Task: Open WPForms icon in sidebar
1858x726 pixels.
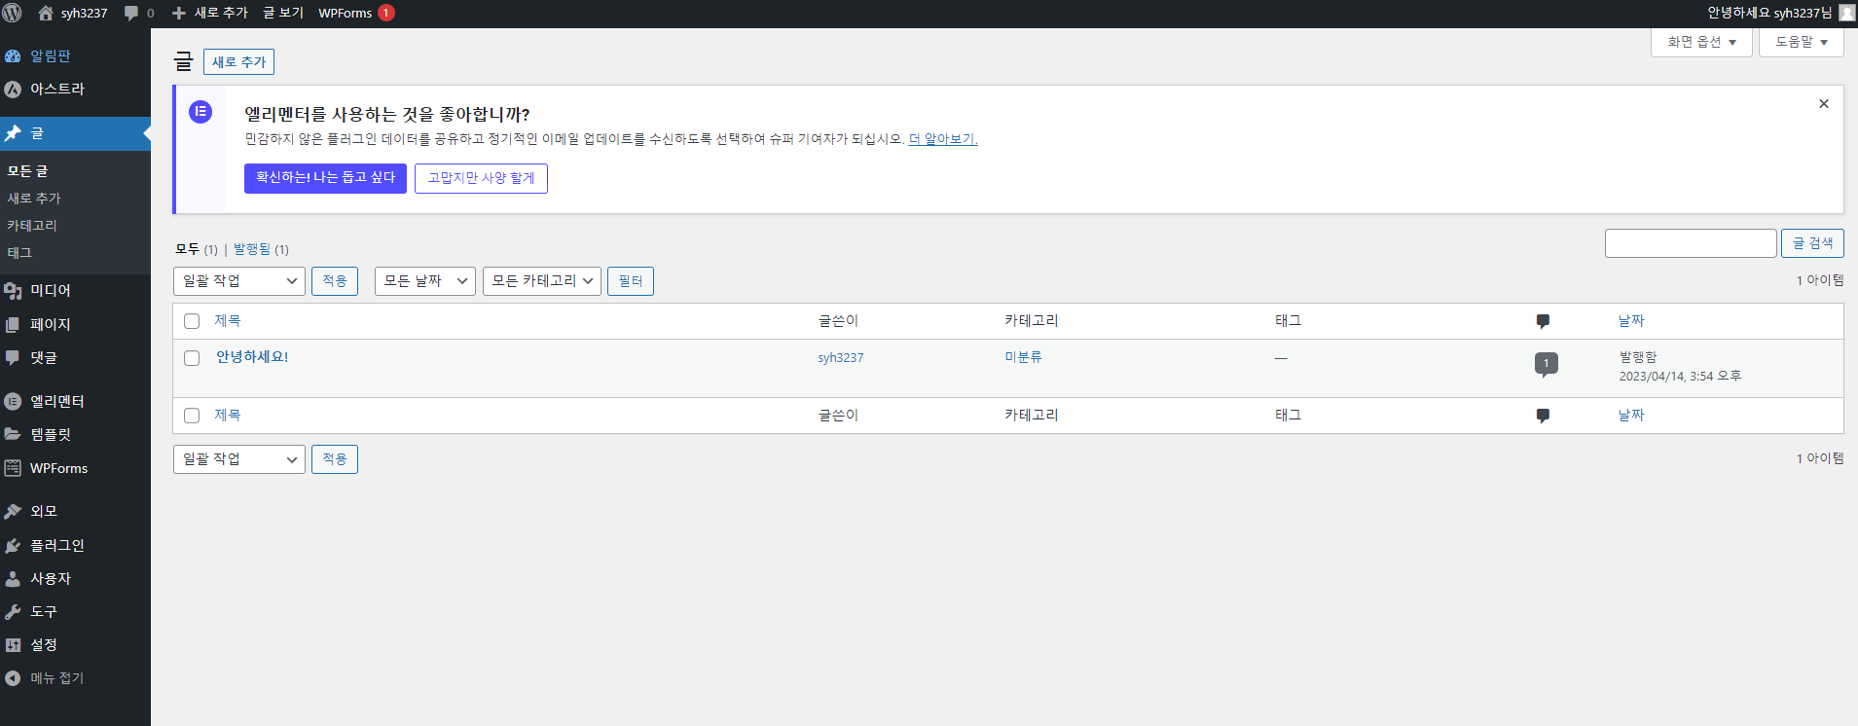Action: coord(13,468)
